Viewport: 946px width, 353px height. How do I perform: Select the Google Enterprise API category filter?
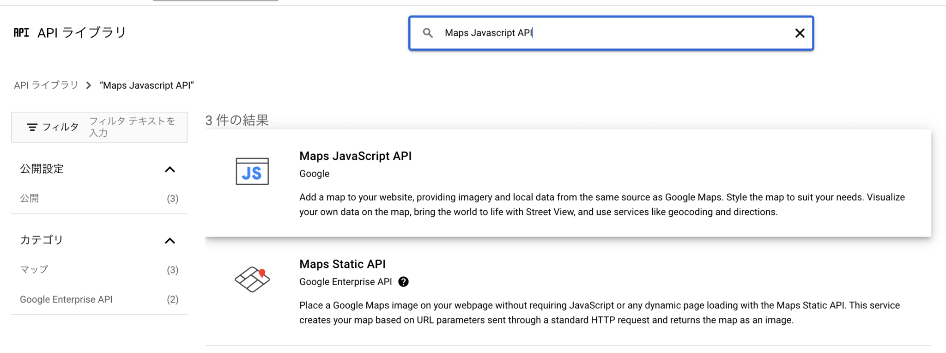pos(66,299)
